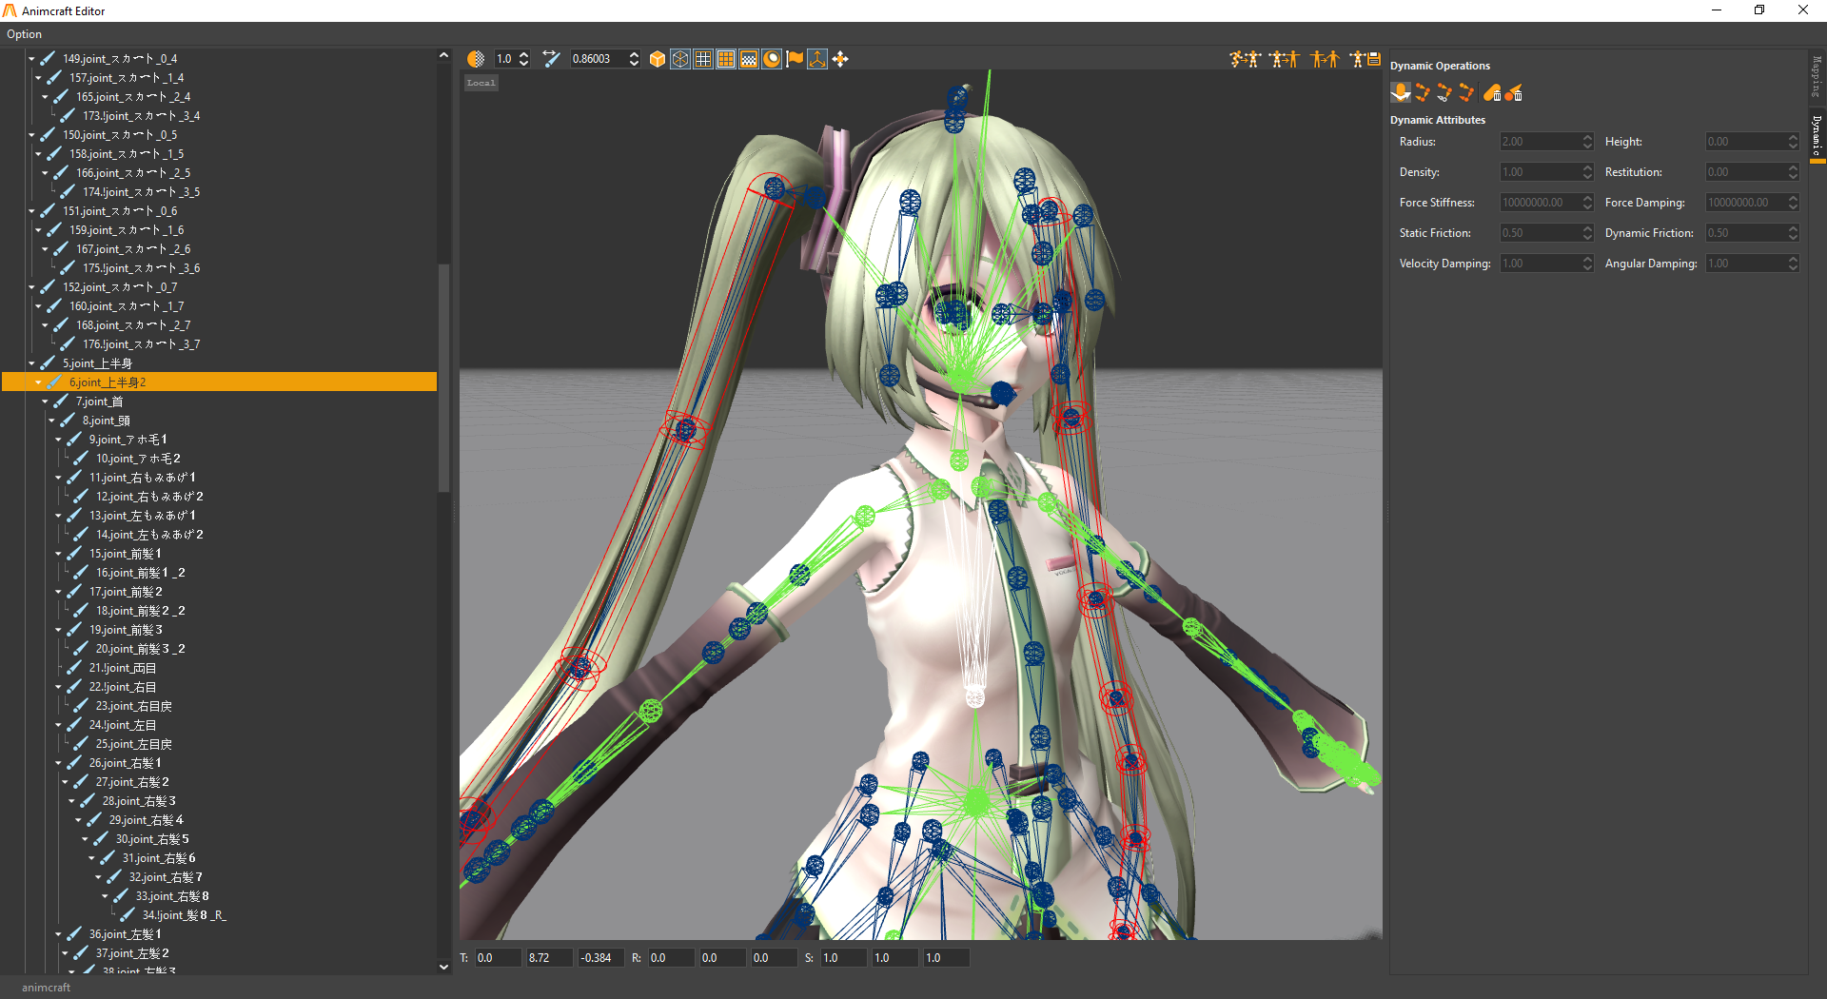Click the four-way move arrows icon
Screen dimensions: 1827x999
(x=840, y=59)
